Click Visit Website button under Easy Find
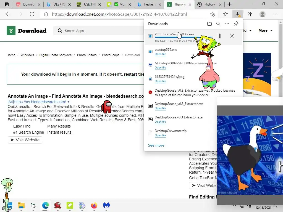The image size is (283, 212). [25, 140]
